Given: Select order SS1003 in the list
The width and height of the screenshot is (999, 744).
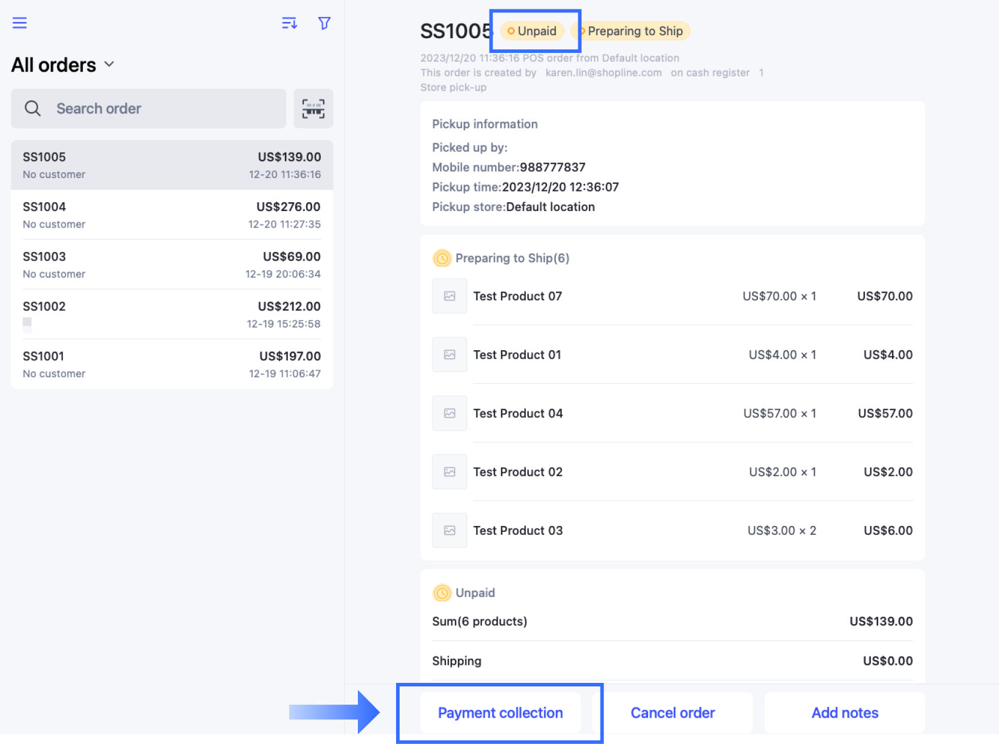Looking at the screenshot, I should tap(172, 265).
